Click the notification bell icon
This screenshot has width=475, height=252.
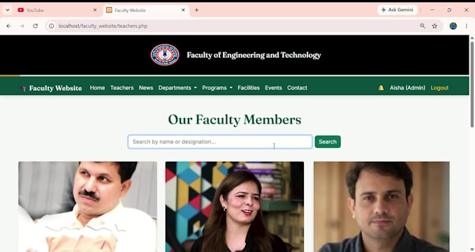[381, 88]
